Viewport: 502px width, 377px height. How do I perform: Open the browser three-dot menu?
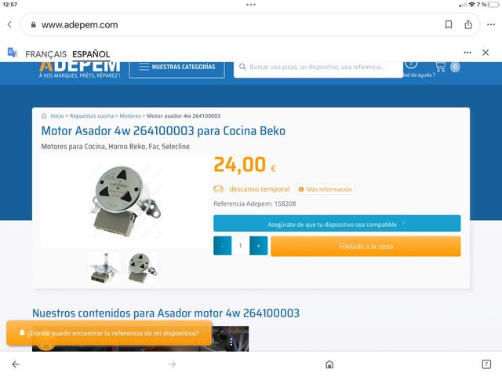[491, 24]
